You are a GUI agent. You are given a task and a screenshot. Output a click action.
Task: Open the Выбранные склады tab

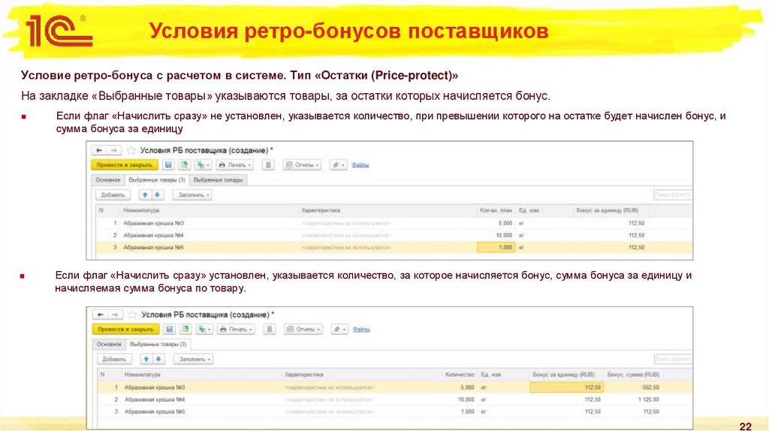click(x=219, y=180)
